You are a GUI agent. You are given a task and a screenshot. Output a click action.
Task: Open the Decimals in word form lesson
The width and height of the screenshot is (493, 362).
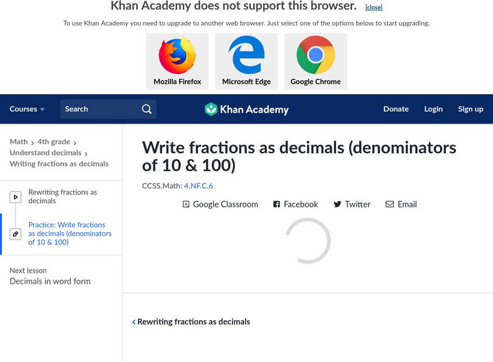(50, 281)
